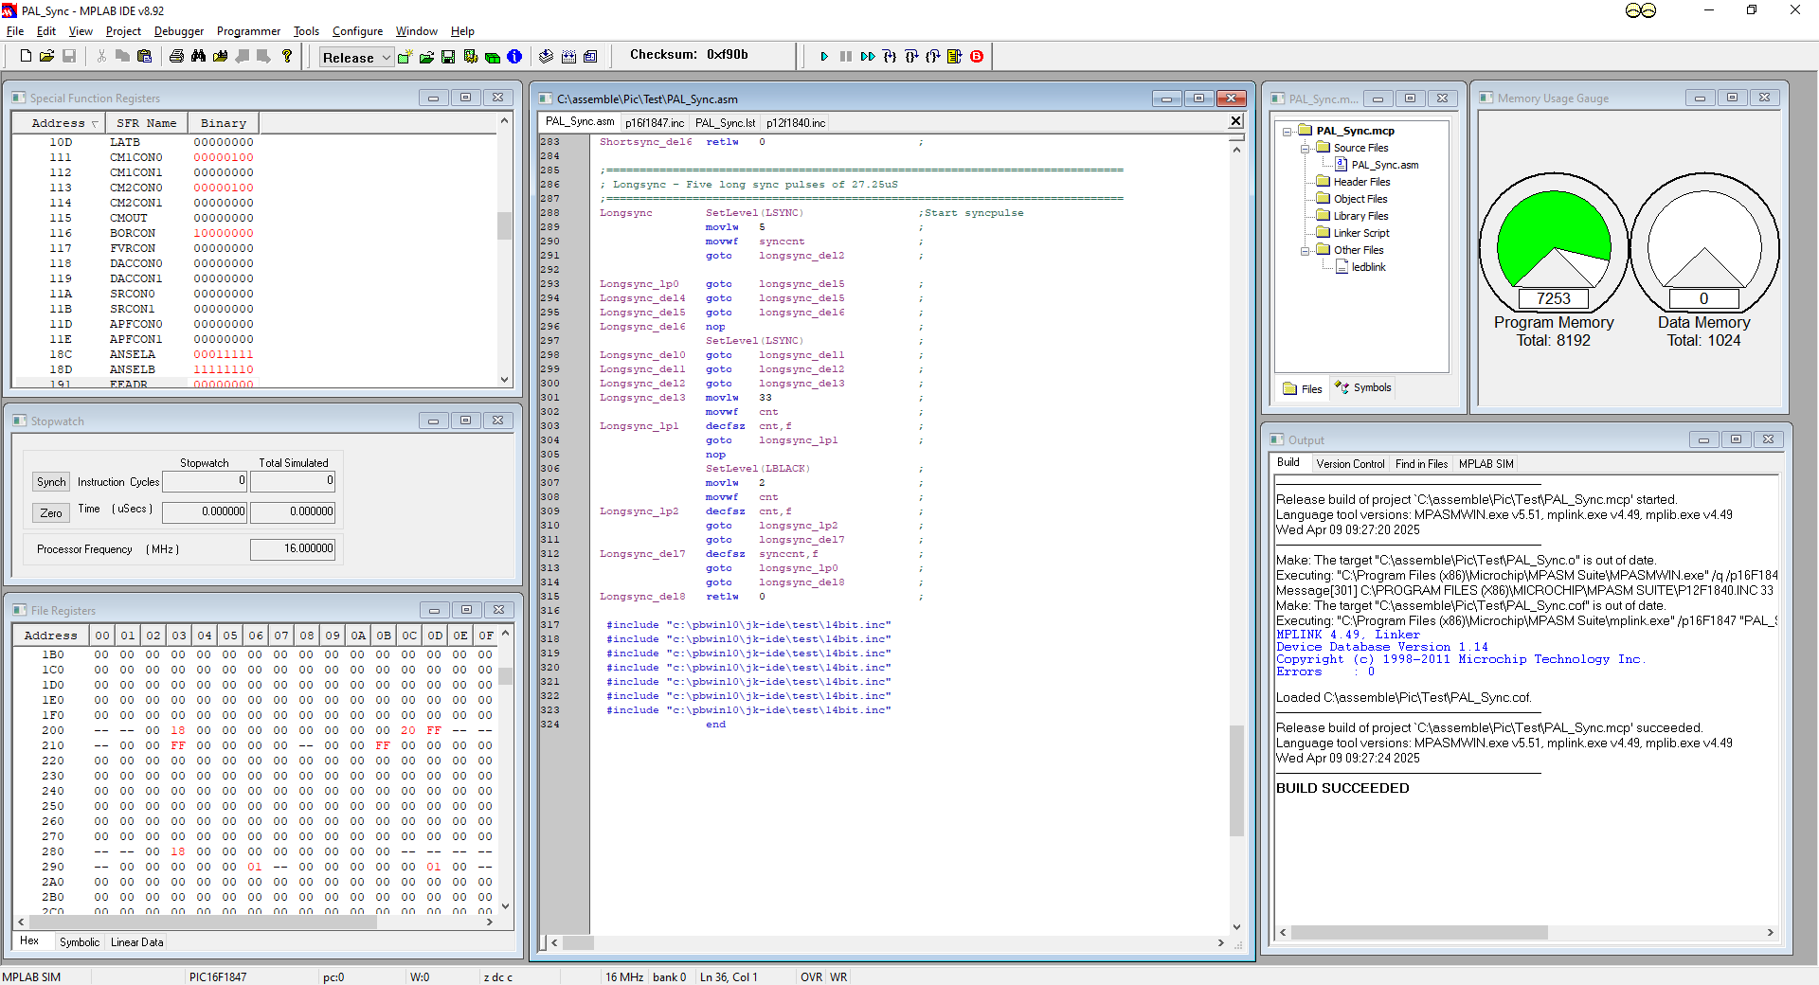
Task: Open the Debugger menu
Action: coord(179,31)
